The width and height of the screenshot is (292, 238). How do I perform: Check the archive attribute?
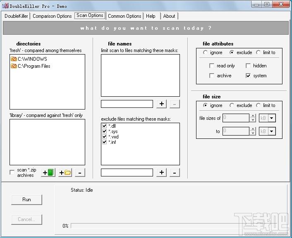212,76
